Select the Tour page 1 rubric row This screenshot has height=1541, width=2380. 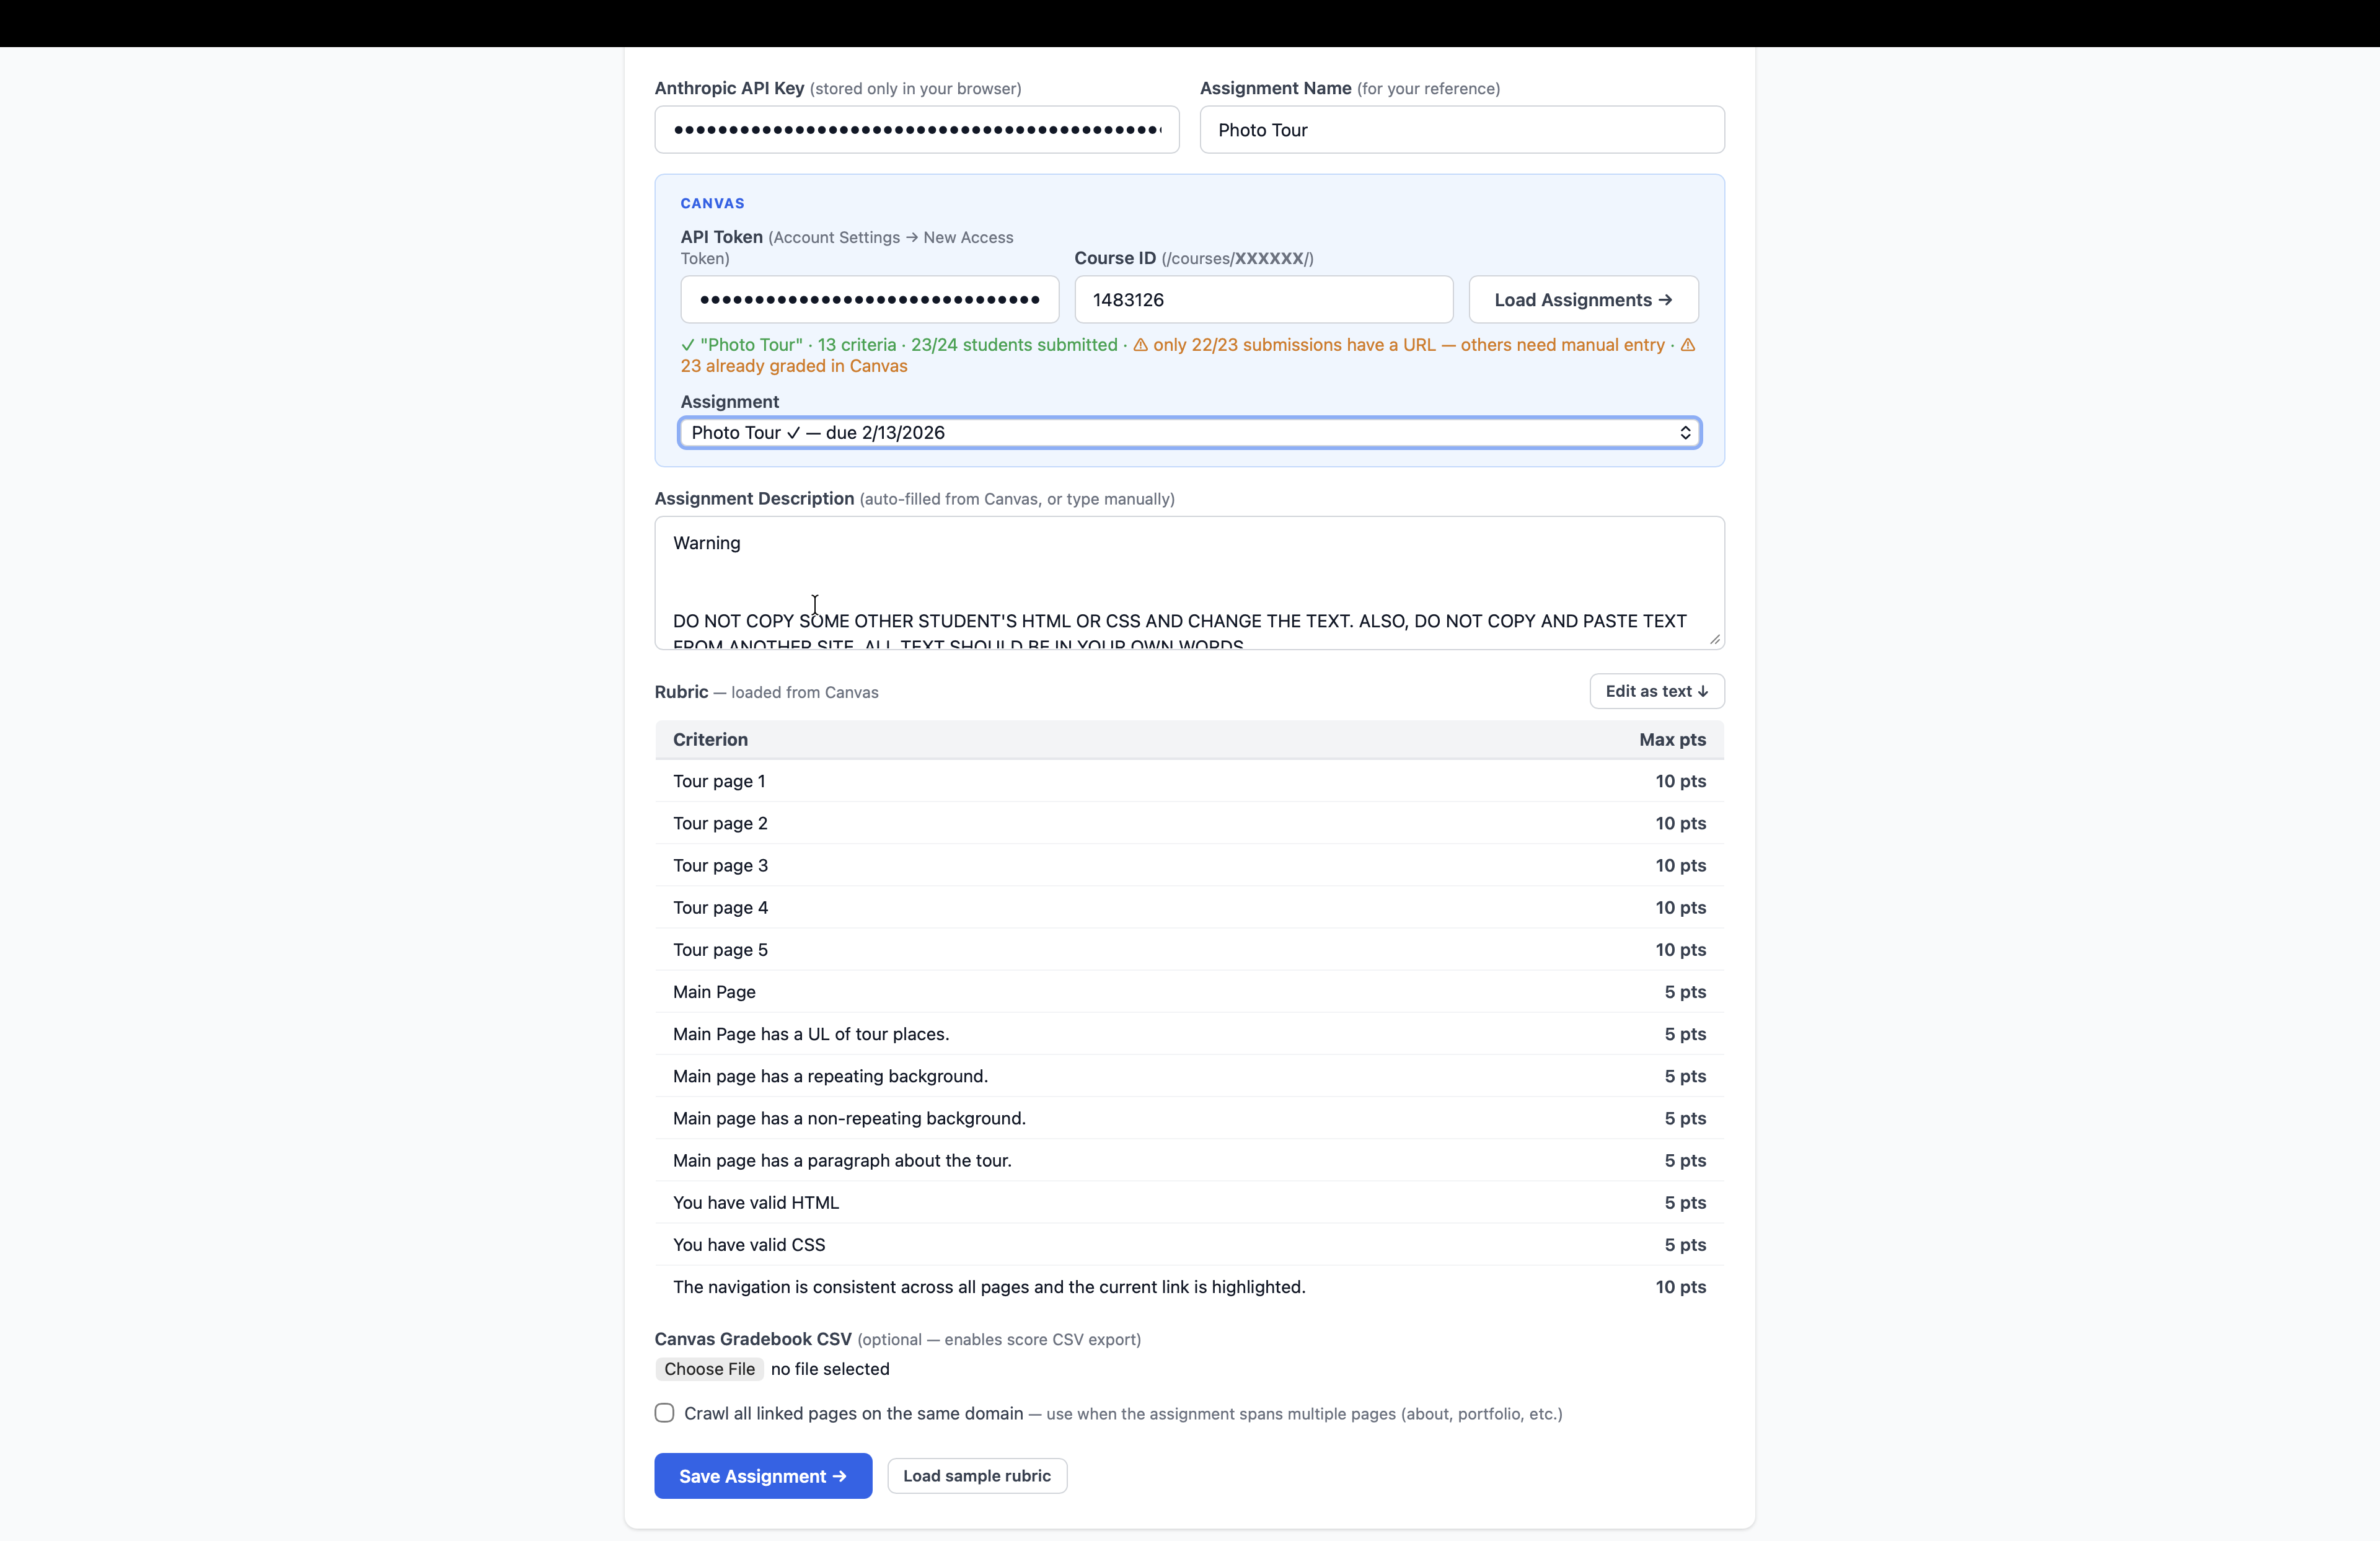pyautogui.click(x=1189, y=781)
